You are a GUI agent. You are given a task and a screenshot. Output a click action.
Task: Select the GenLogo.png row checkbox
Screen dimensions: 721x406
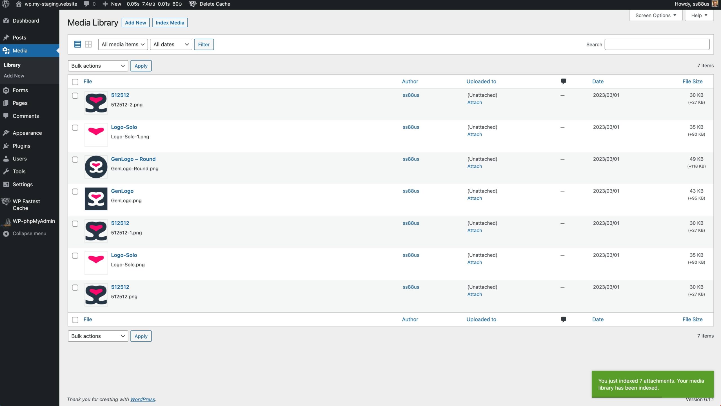pyautogui.click(x=75, y=191)
